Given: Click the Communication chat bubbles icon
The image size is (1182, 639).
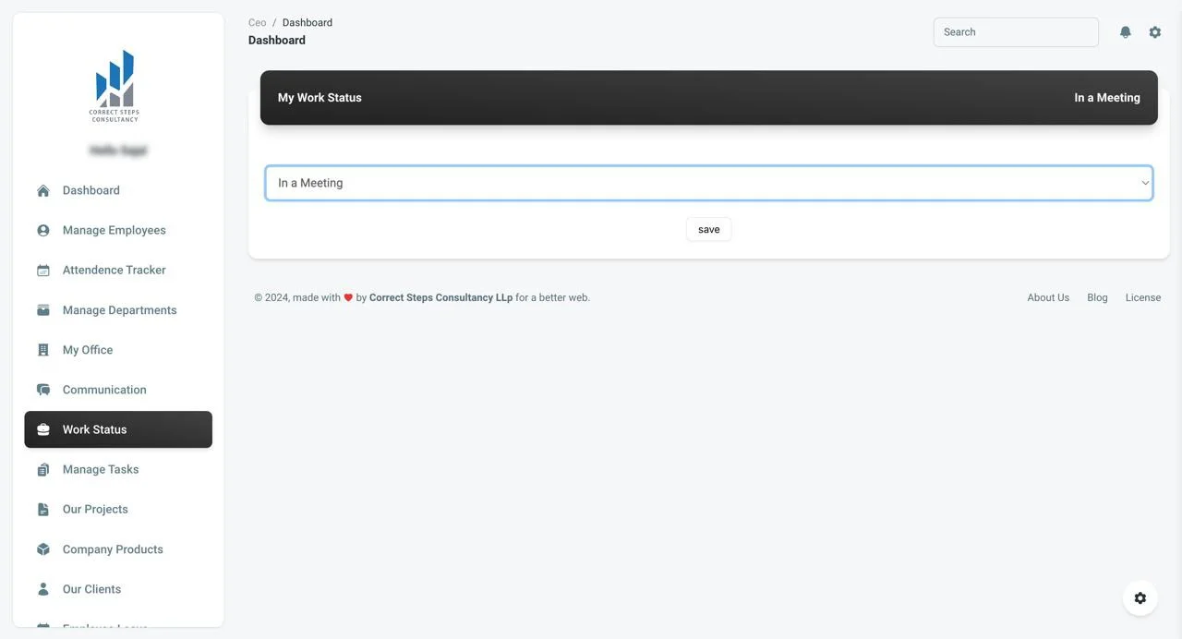Looking at the screenshot, I should [43, 390].
